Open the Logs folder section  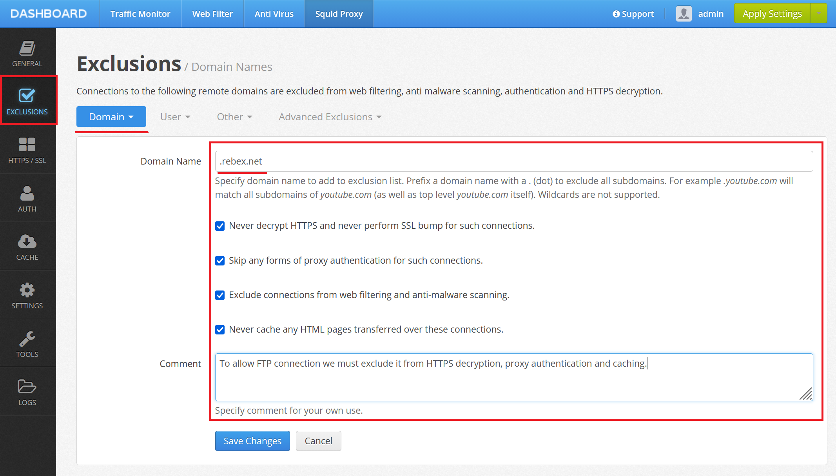[x=27, y=391]
